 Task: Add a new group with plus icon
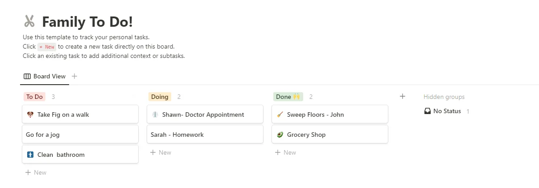pos(403,96)
